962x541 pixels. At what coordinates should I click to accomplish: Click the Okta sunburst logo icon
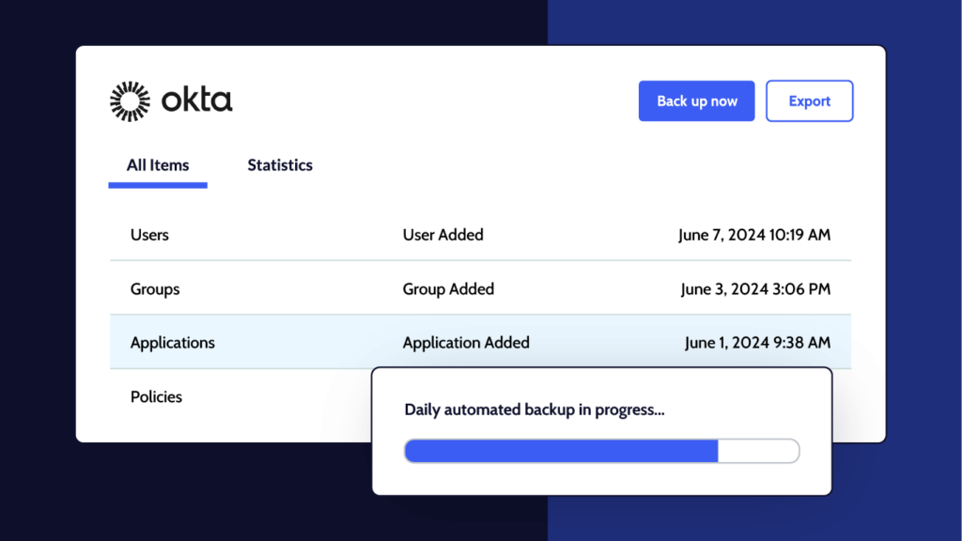click(130, 100)
